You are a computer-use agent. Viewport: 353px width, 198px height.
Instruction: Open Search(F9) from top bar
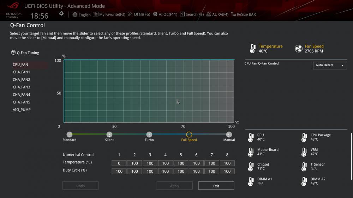(192, 14)
